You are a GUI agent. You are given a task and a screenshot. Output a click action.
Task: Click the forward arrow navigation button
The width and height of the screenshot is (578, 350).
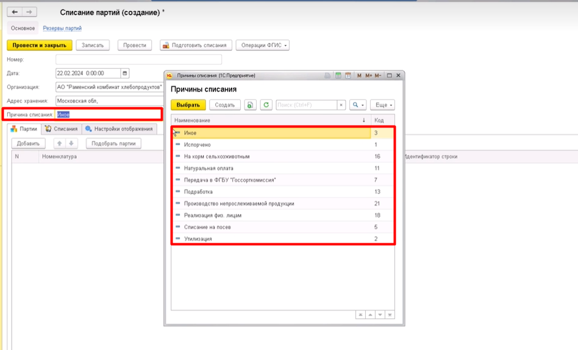[x=29, y=12]
